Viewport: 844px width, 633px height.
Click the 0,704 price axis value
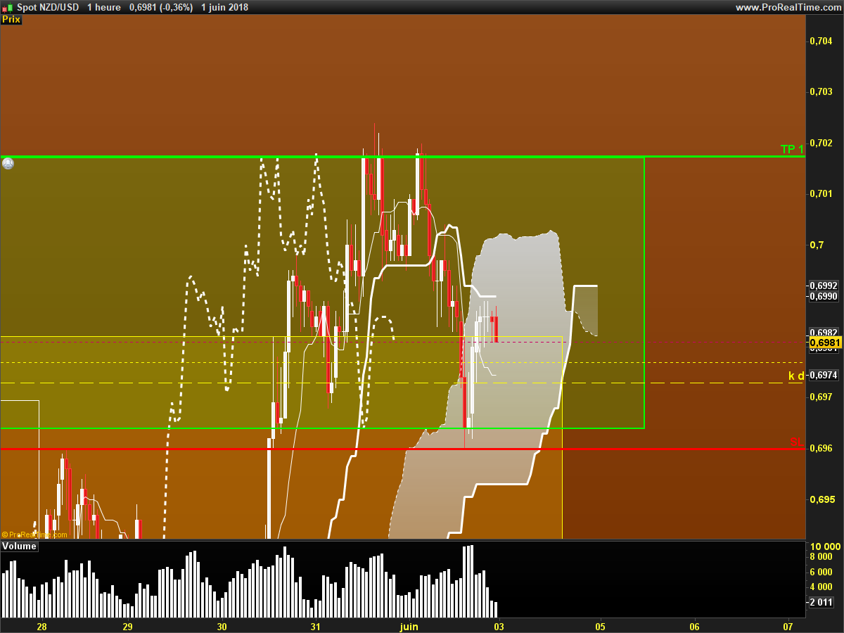coord(821,41)
